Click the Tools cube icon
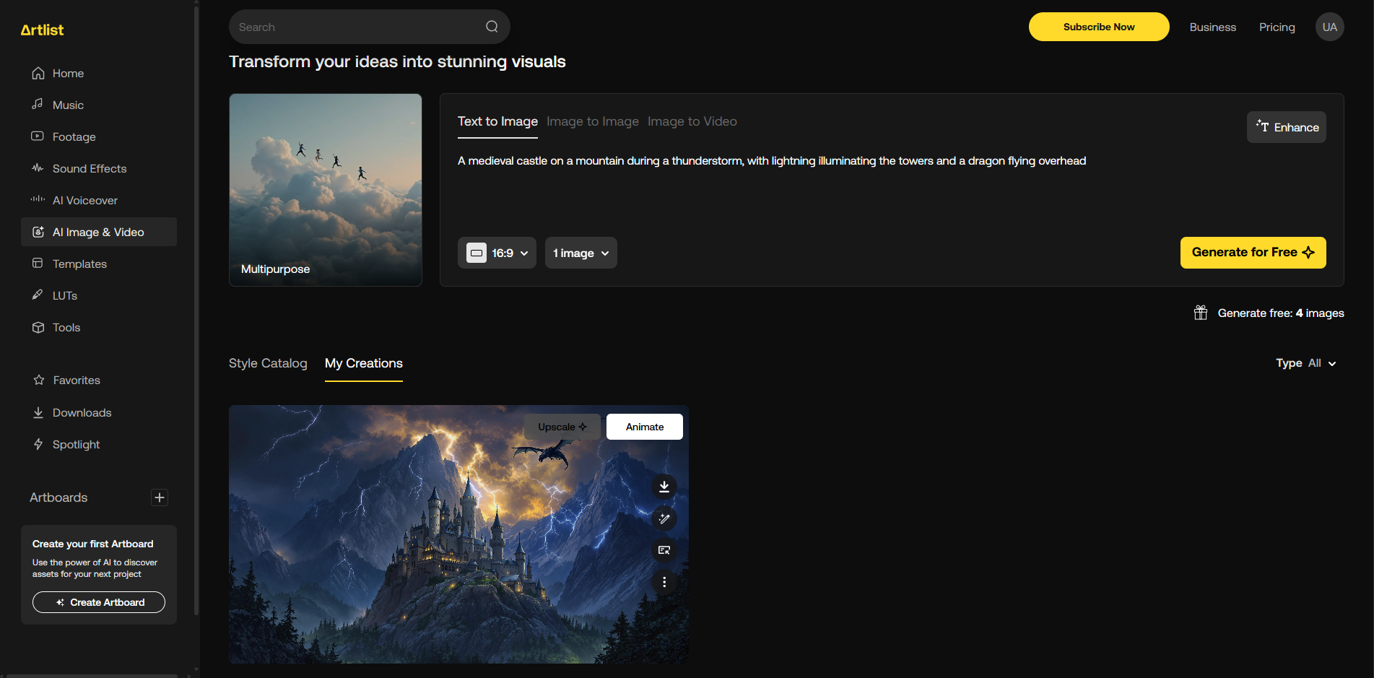Viewport: 1374px width, 678px height. [x=38, y=327]
